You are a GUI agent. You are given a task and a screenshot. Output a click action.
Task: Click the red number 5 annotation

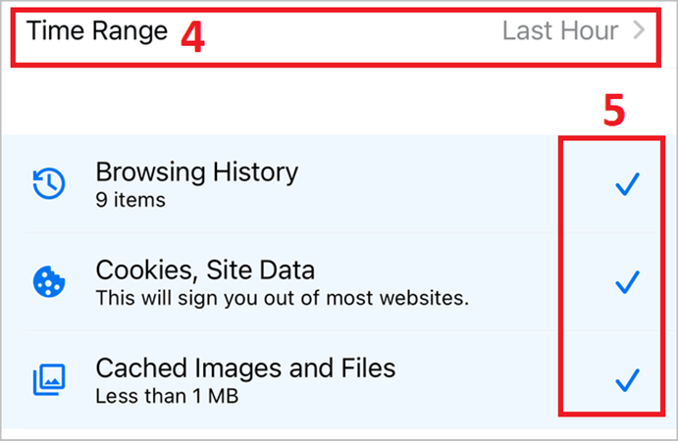click(612, 113)
